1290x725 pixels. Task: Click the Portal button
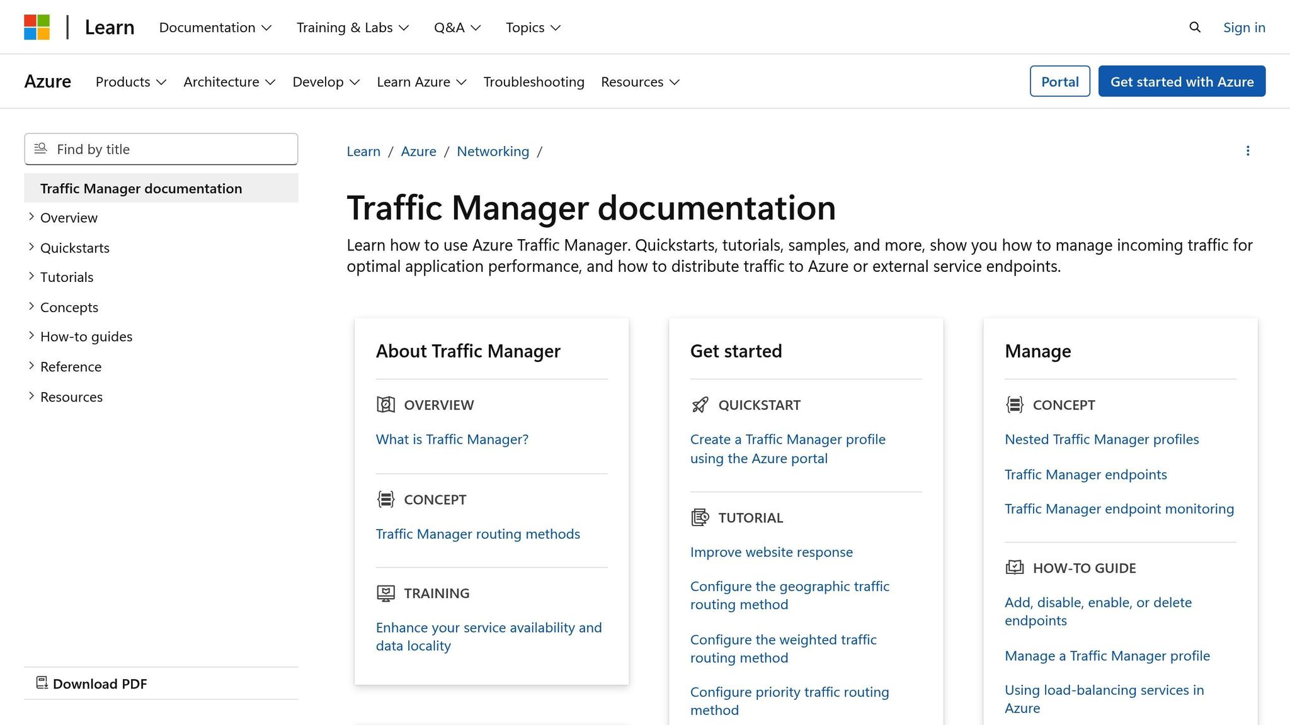(1059, 81)
